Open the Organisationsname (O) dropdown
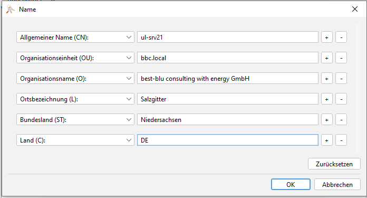Screen dimensions: 367x198 click(x=75, y=79)
